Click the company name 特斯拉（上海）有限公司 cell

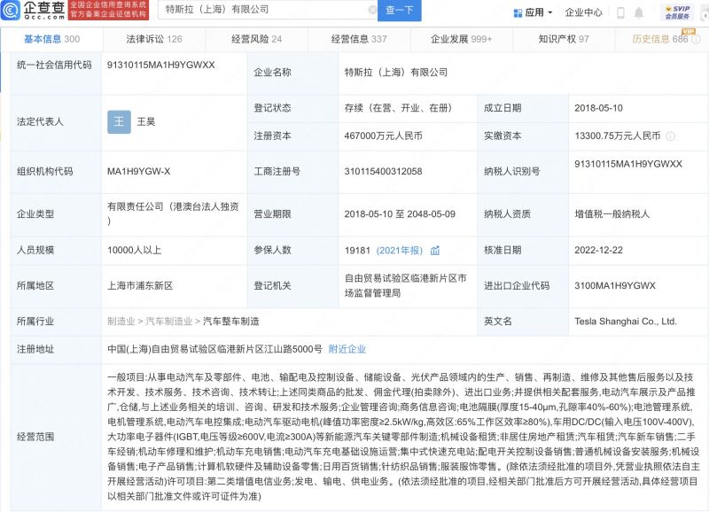(x=396, y=73)
